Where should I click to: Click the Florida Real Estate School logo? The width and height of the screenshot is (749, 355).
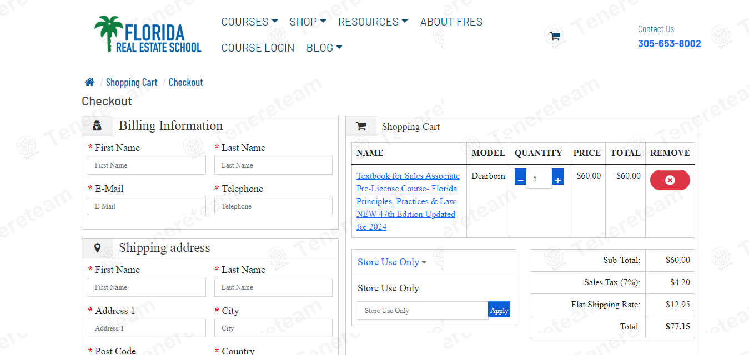[x=148, y=34]
